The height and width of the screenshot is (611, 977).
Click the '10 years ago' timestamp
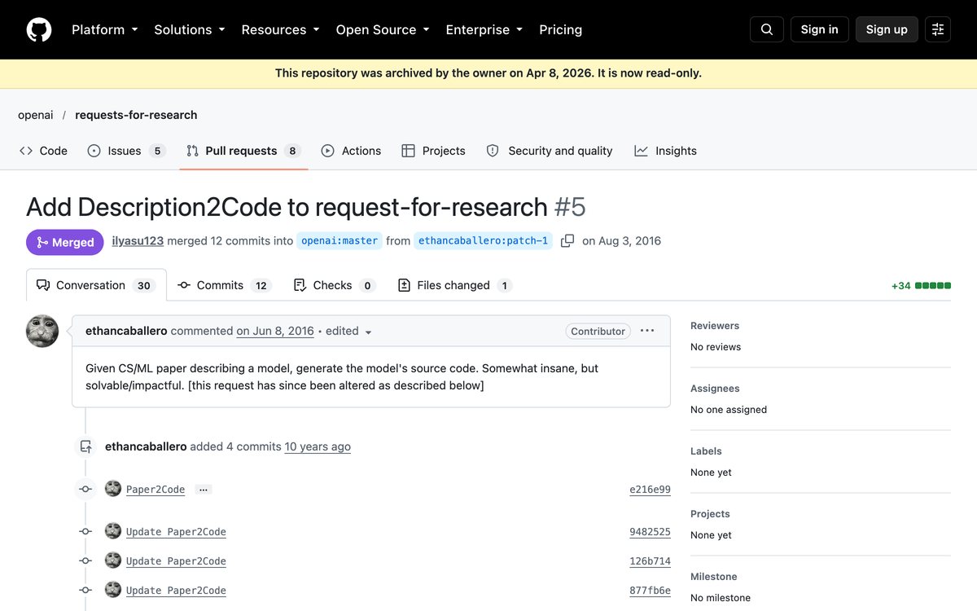(318, 446)
